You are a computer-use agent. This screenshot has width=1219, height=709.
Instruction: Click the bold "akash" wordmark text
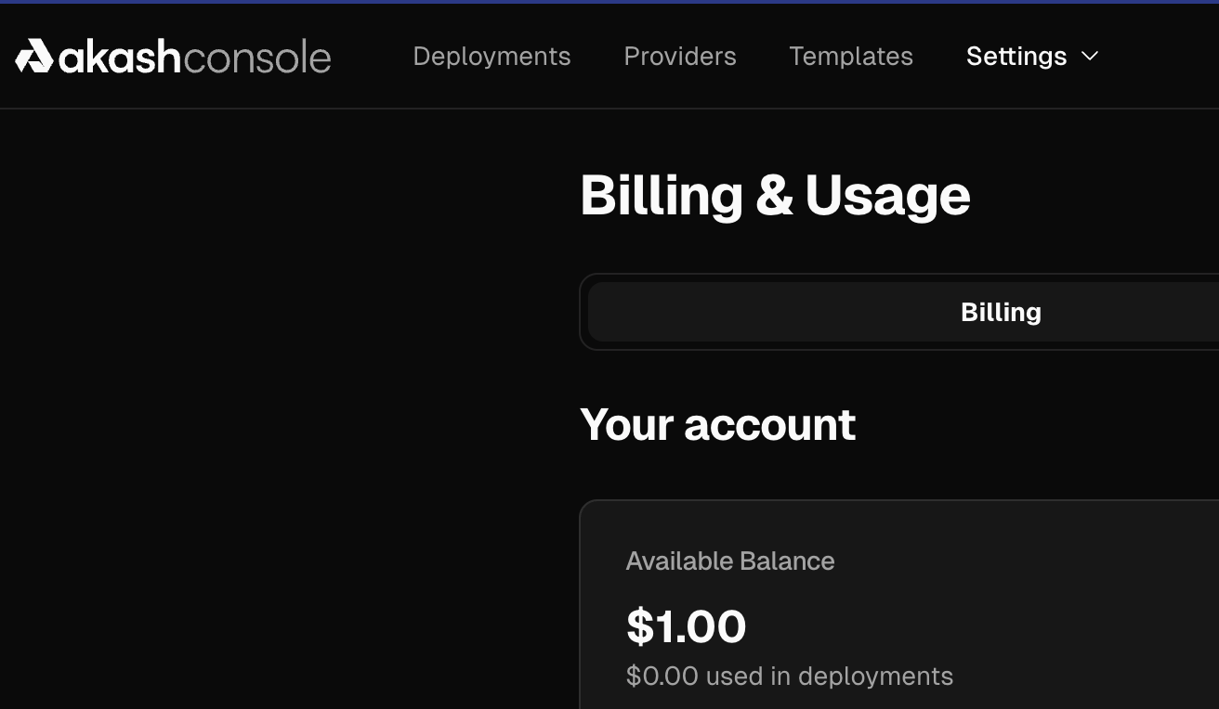pos(120,56)
